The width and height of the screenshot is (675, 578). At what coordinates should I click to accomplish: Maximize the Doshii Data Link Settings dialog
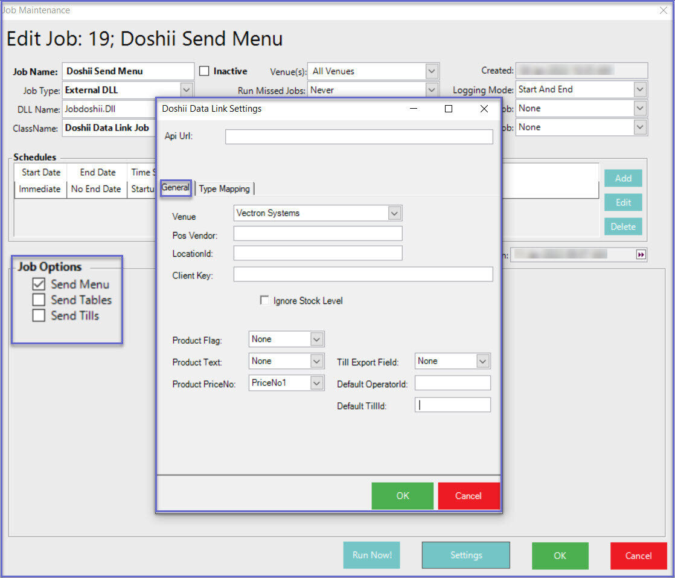click(x=448, y=109)
